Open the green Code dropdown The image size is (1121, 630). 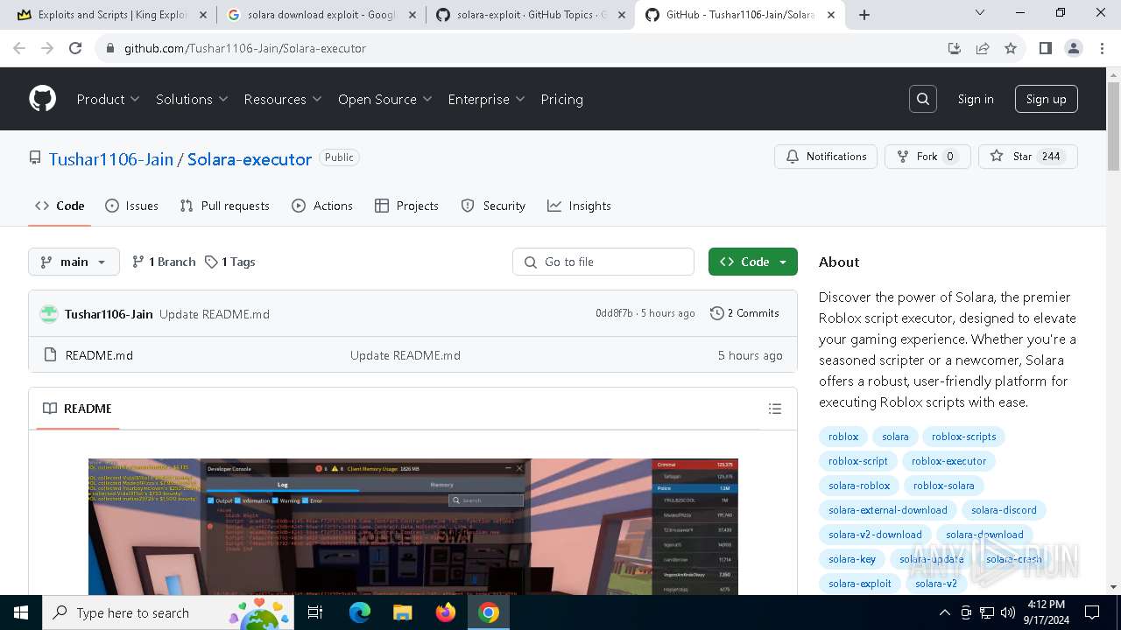(x=753, y=262)
